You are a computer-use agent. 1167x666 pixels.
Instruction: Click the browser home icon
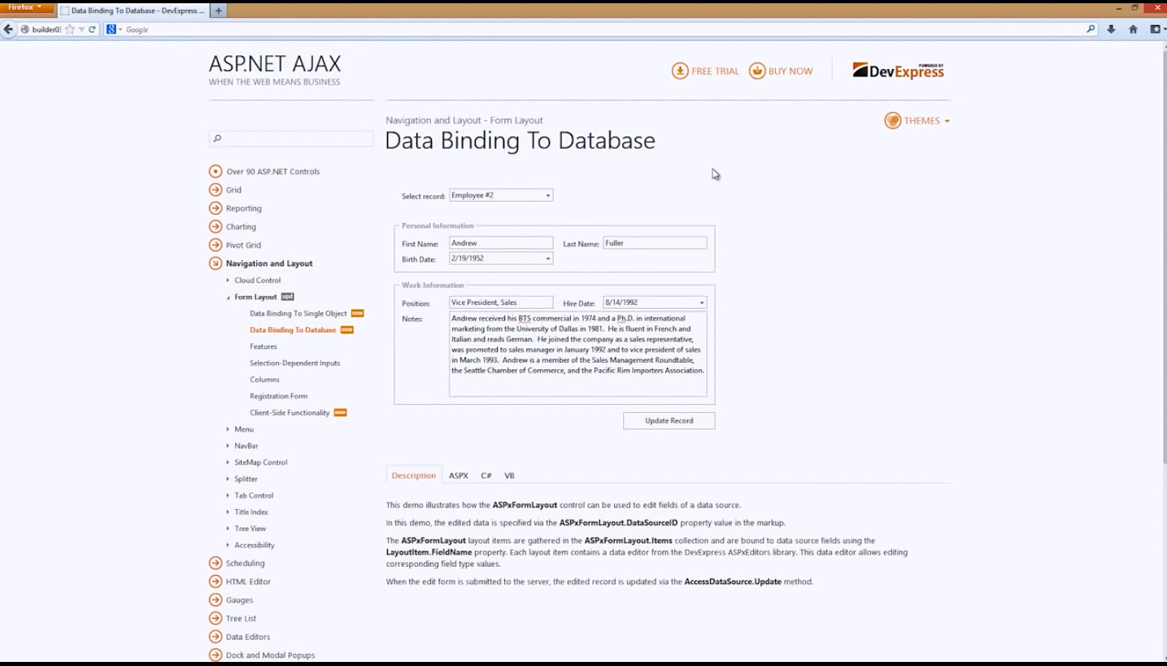point(1133,29)
